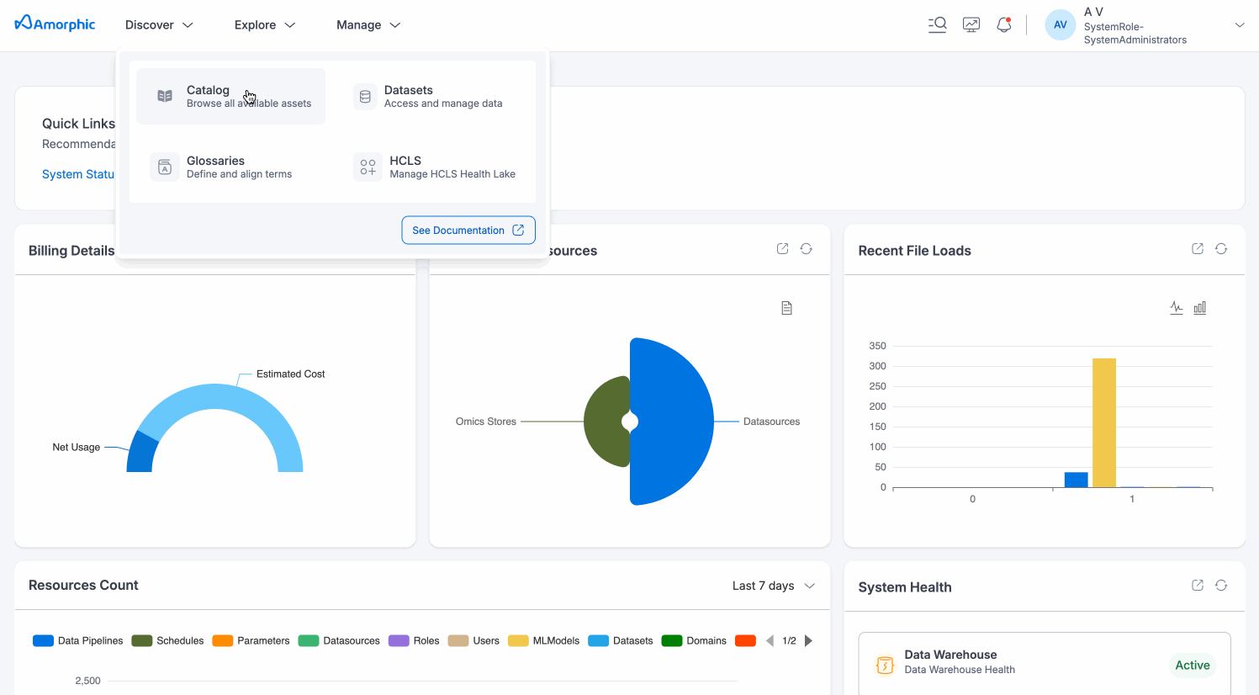Toggle MLModels legend entry
The height and width of the screenshot is (695, 1259).
point(544,641)
